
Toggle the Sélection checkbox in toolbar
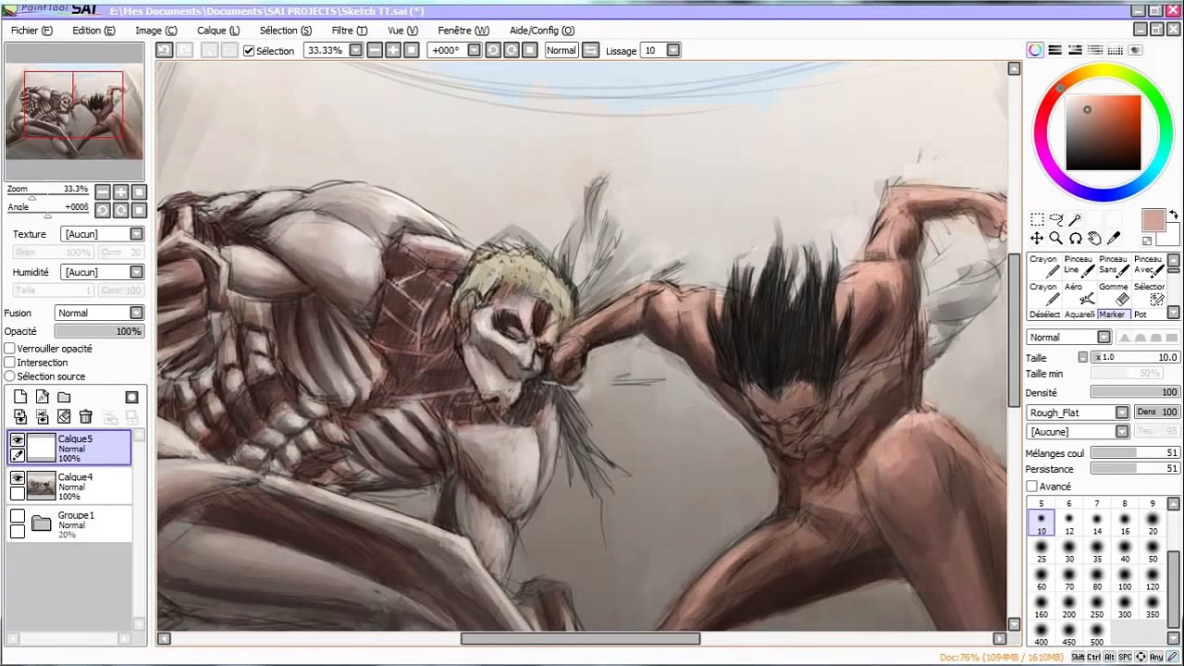pos(249,51)
